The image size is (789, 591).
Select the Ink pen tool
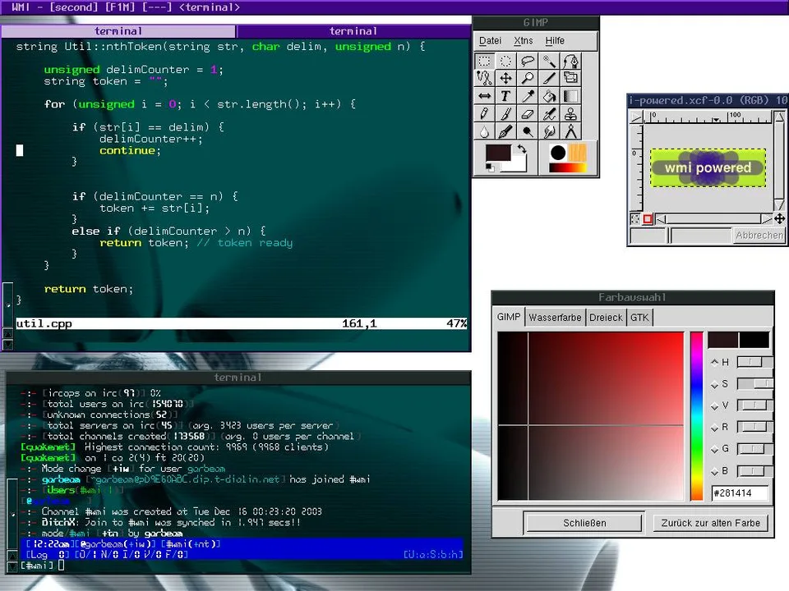505,131
